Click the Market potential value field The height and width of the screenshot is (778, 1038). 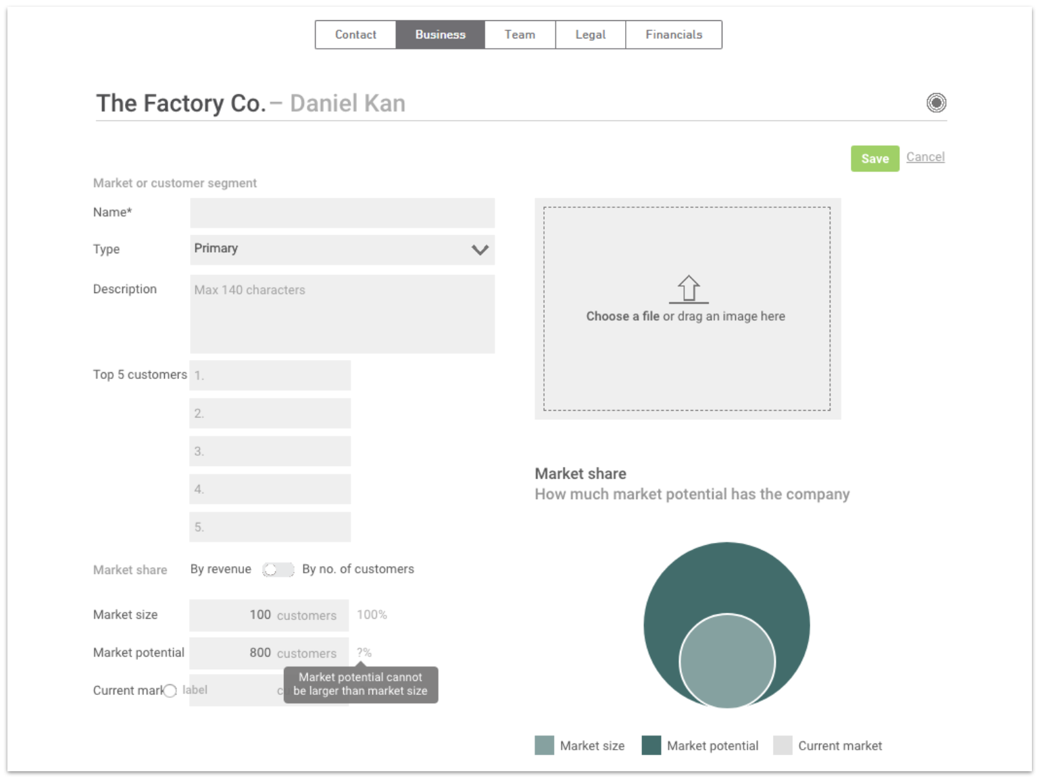point(269,652)
